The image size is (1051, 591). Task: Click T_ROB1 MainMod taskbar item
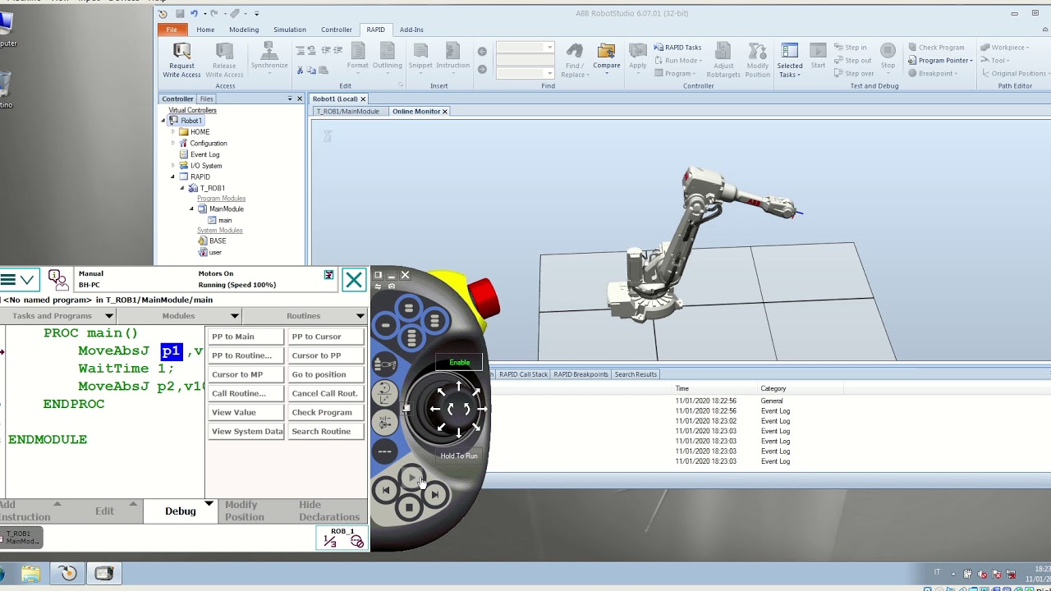coord(22,538)
